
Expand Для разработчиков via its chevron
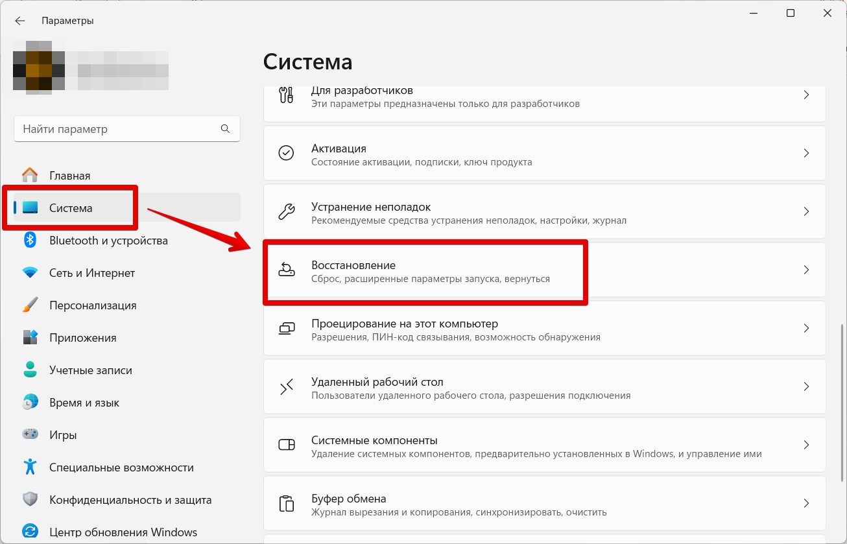coord(806,95)
